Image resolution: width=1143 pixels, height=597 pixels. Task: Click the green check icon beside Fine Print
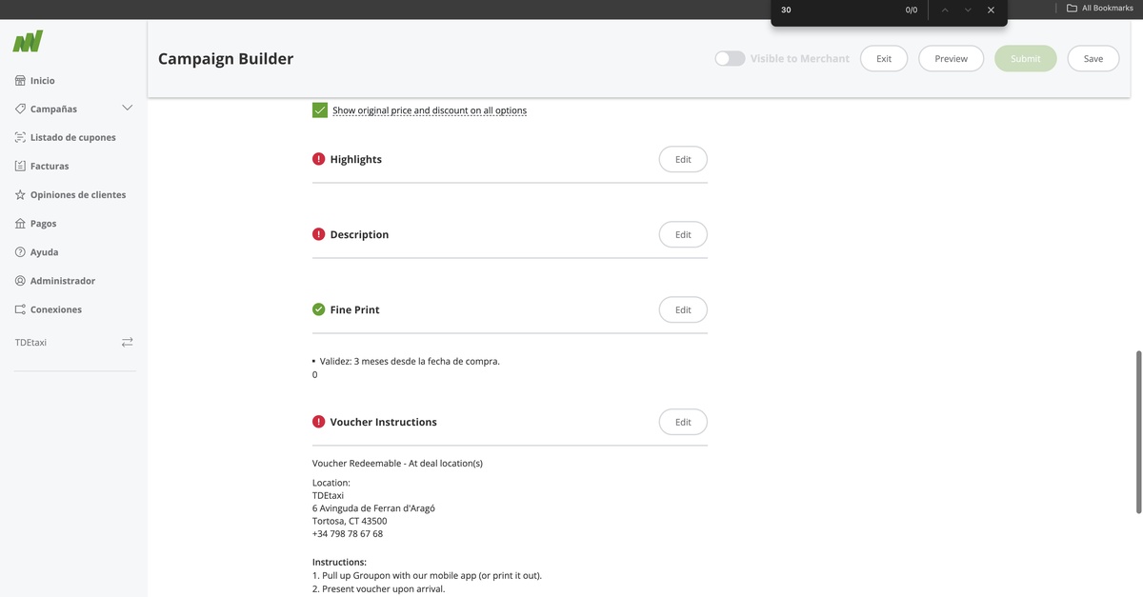tap(318, 309)
